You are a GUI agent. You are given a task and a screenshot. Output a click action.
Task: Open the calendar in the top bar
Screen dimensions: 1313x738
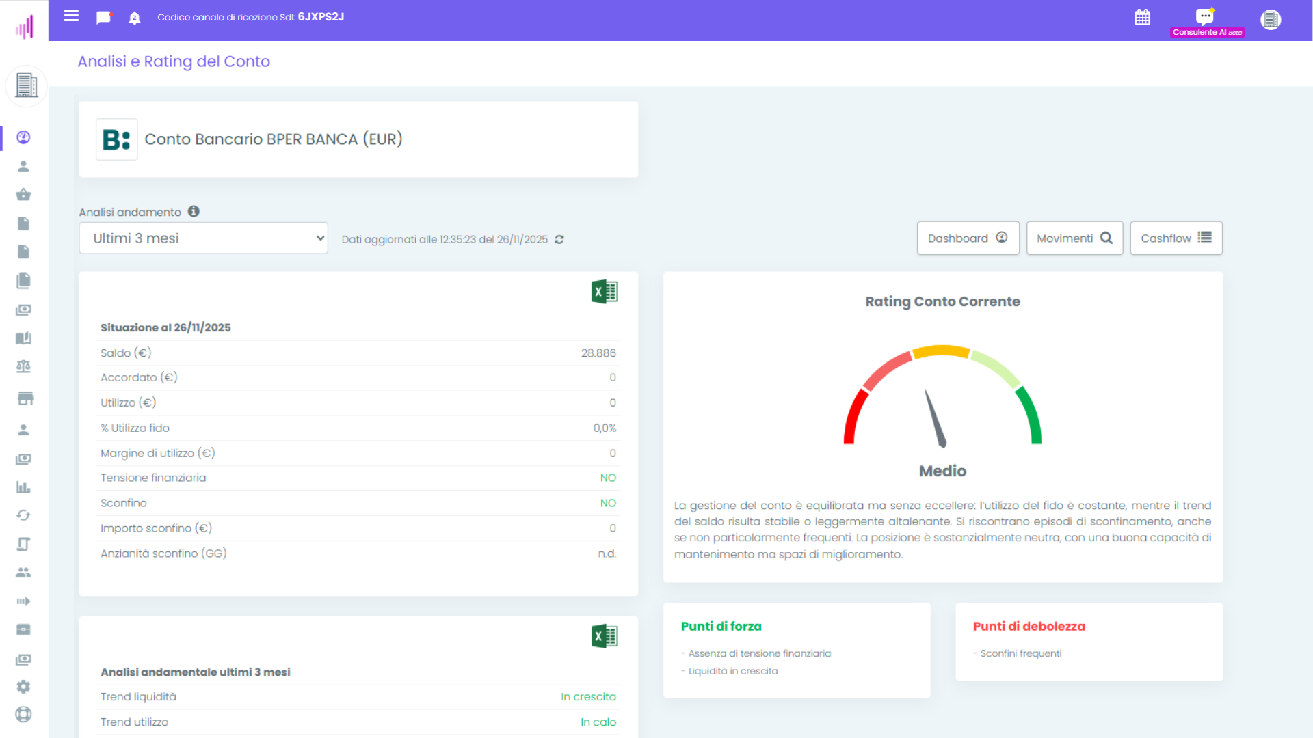[x=1142, y=18]
